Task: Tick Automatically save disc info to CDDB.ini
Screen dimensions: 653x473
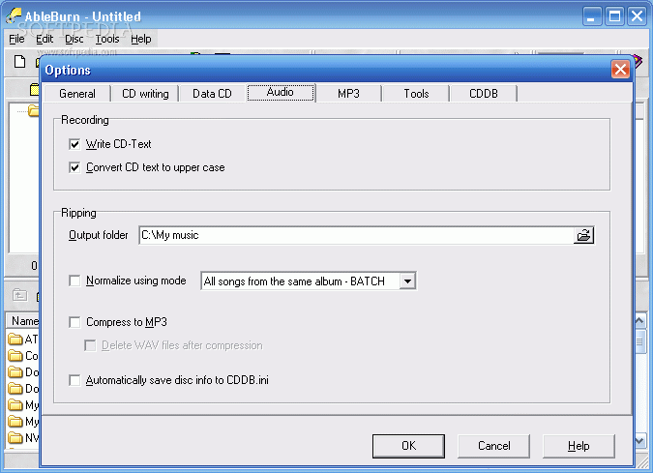Action: (74, 380)
